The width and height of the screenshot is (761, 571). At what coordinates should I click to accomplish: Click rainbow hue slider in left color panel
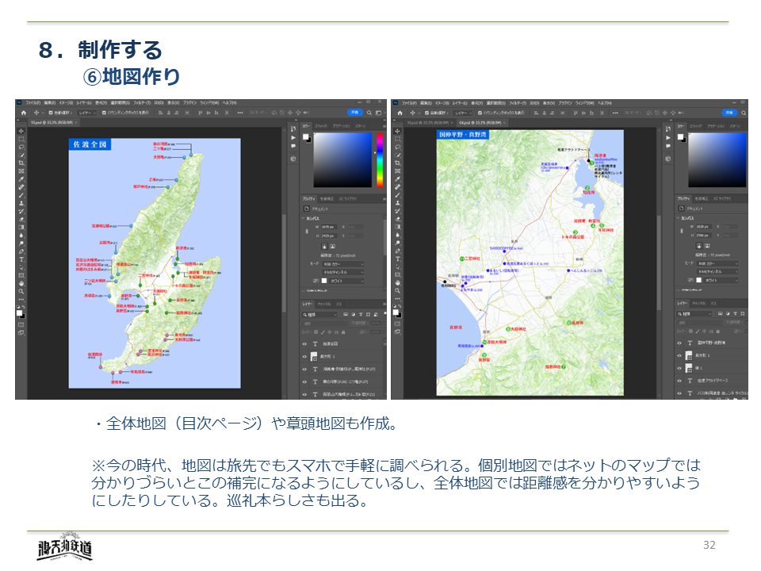click(379, 159)
